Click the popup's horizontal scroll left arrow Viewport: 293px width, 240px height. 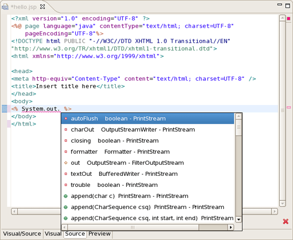pos(65,227)
